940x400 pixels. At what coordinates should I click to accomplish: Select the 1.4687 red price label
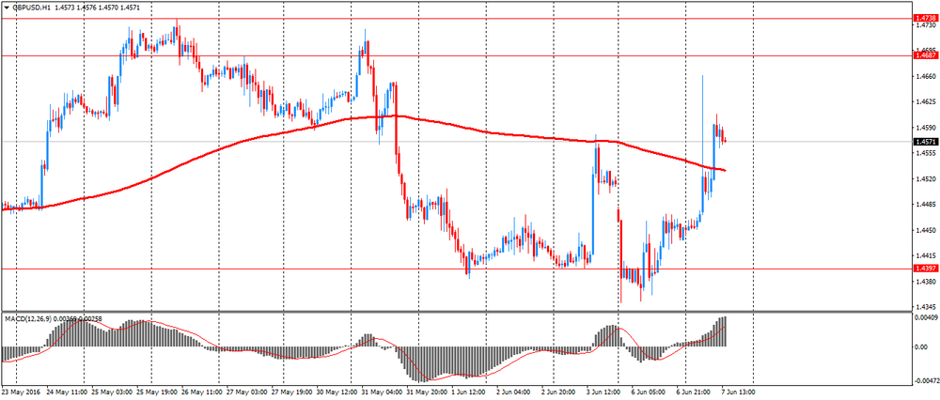coord(924,55)
